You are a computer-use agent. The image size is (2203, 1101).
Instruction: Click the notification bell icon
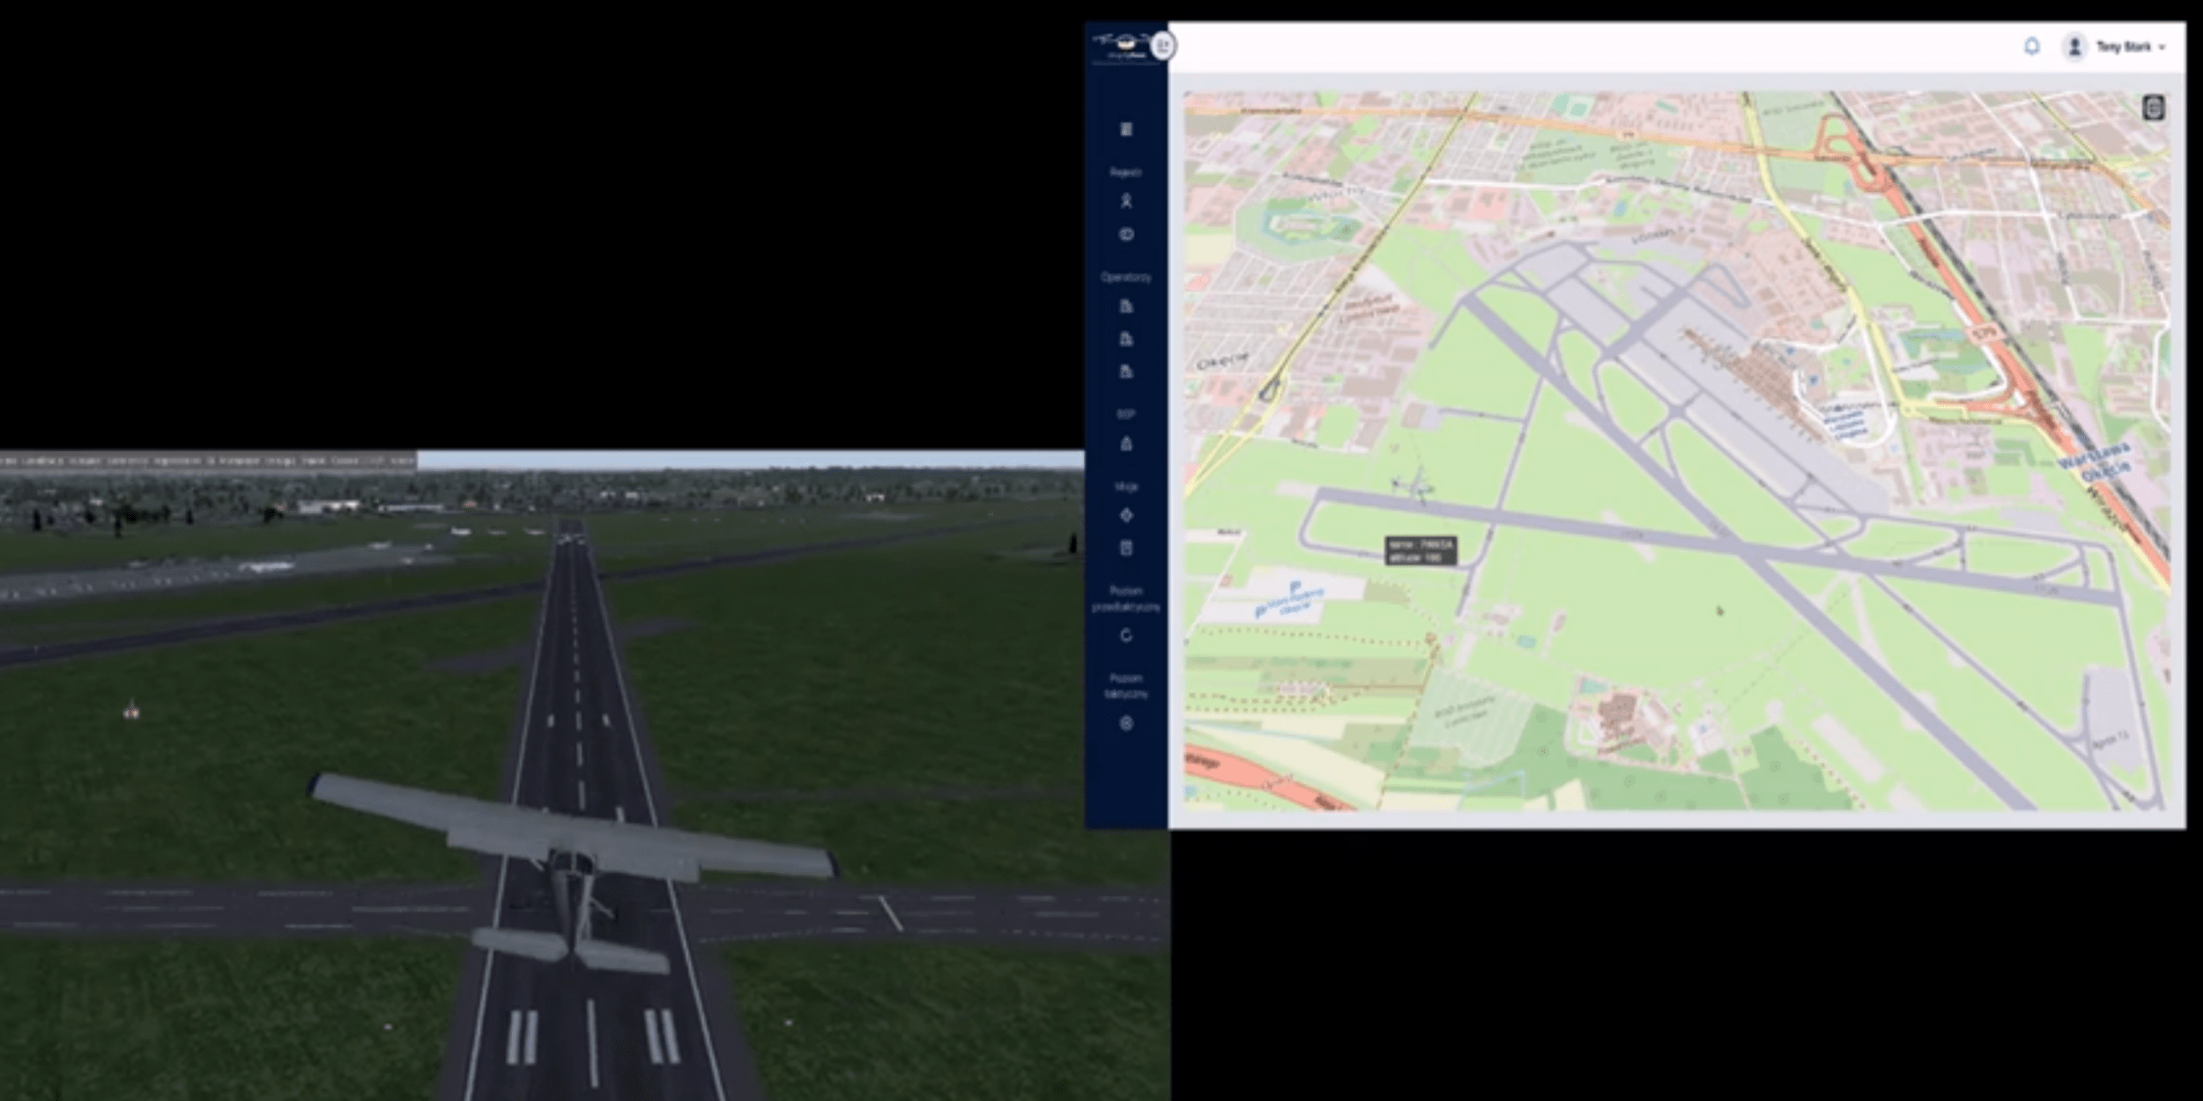(2031, 47)
